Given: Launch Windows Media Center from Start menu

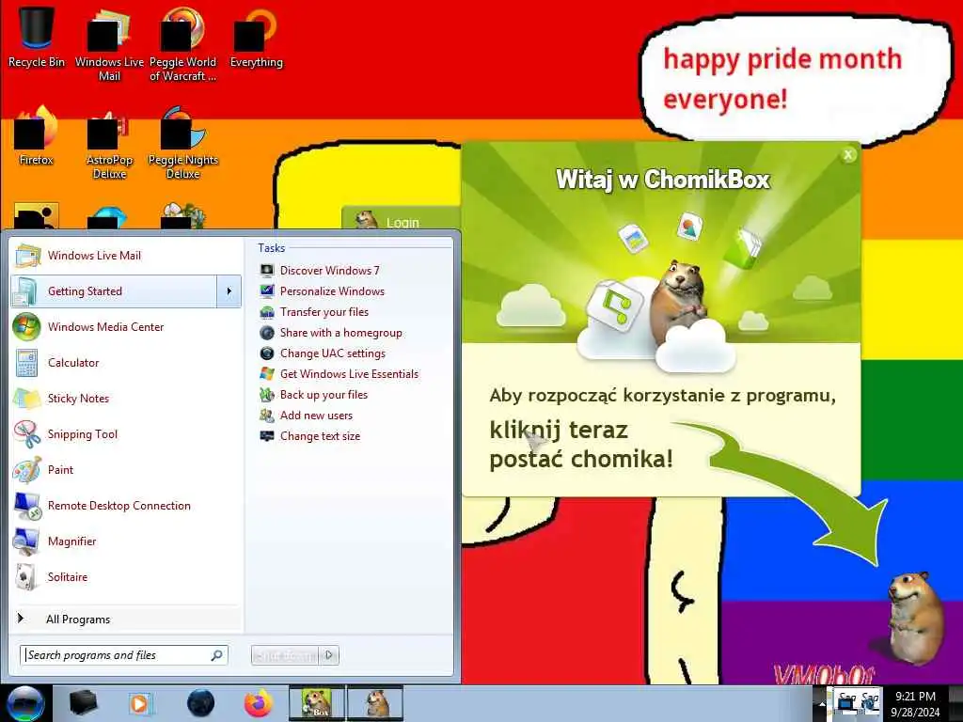Looking at the screenshot, I should 126,326.
